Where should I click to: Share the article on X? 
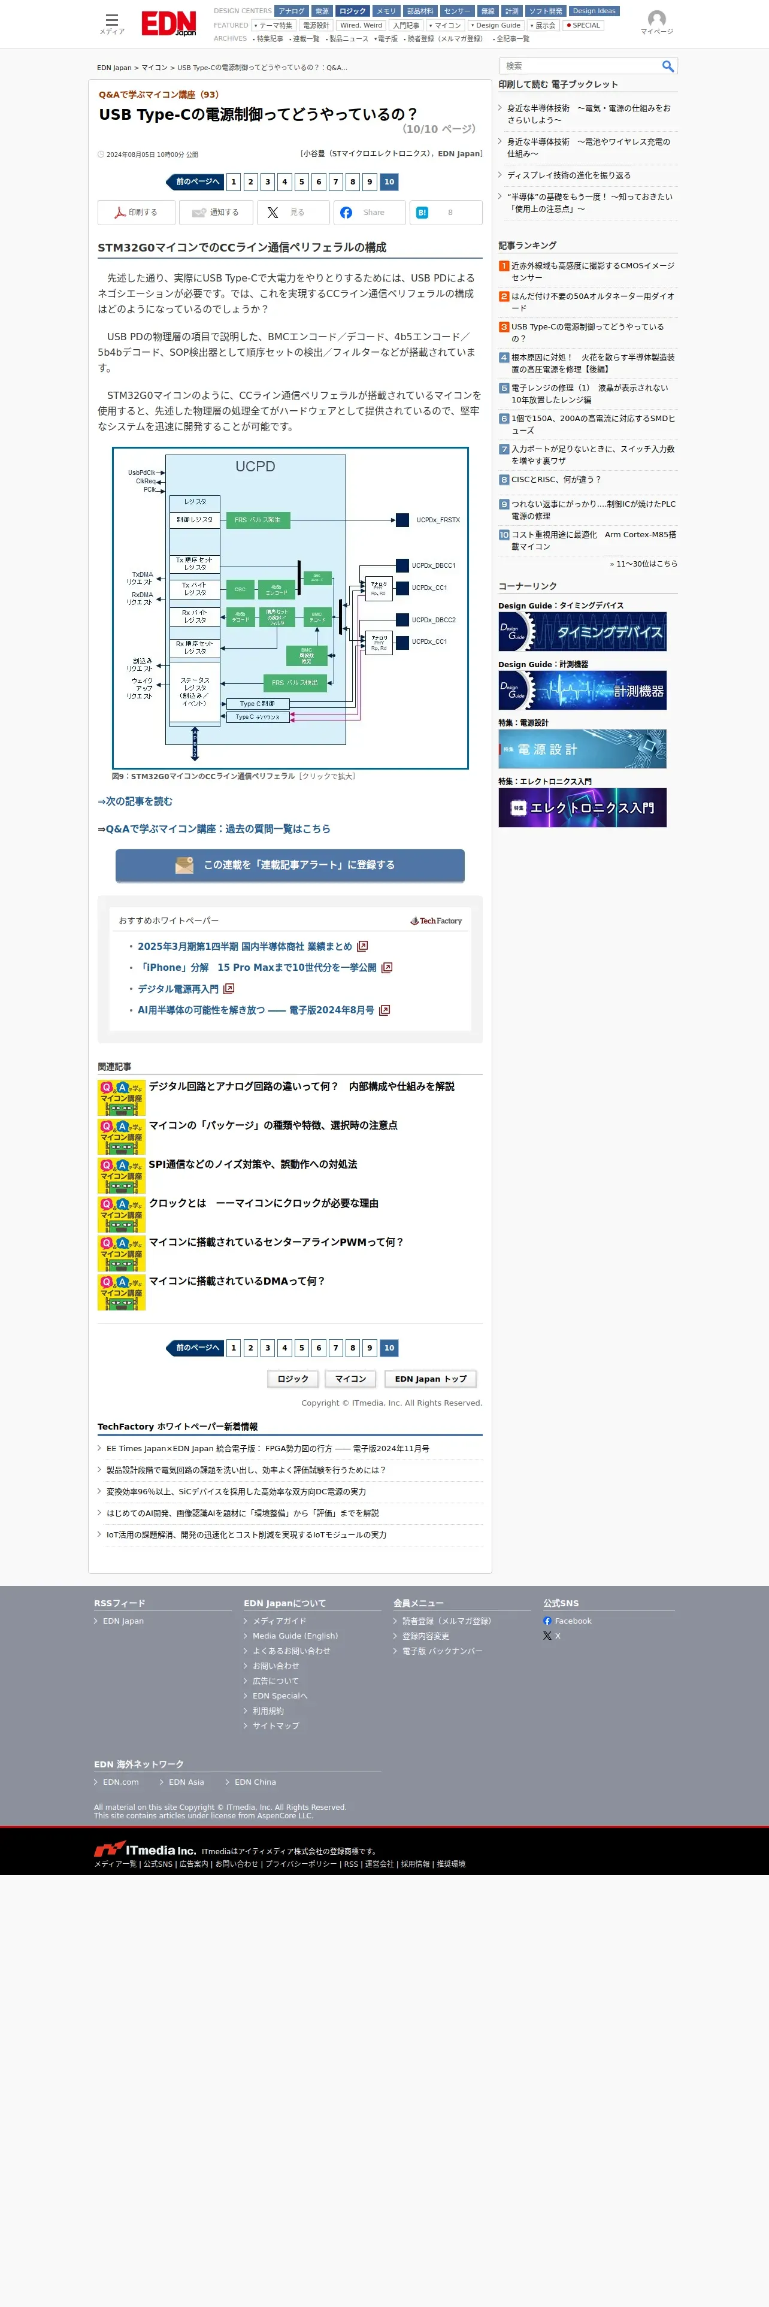[293, 212]
